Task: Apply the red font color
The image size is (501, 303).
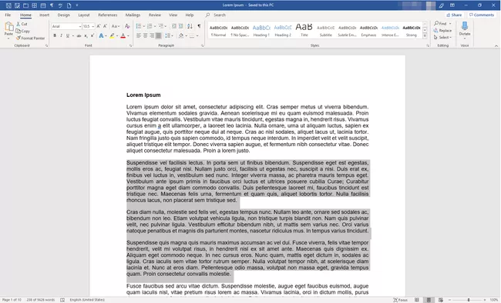Action: [x=123, y=35]
